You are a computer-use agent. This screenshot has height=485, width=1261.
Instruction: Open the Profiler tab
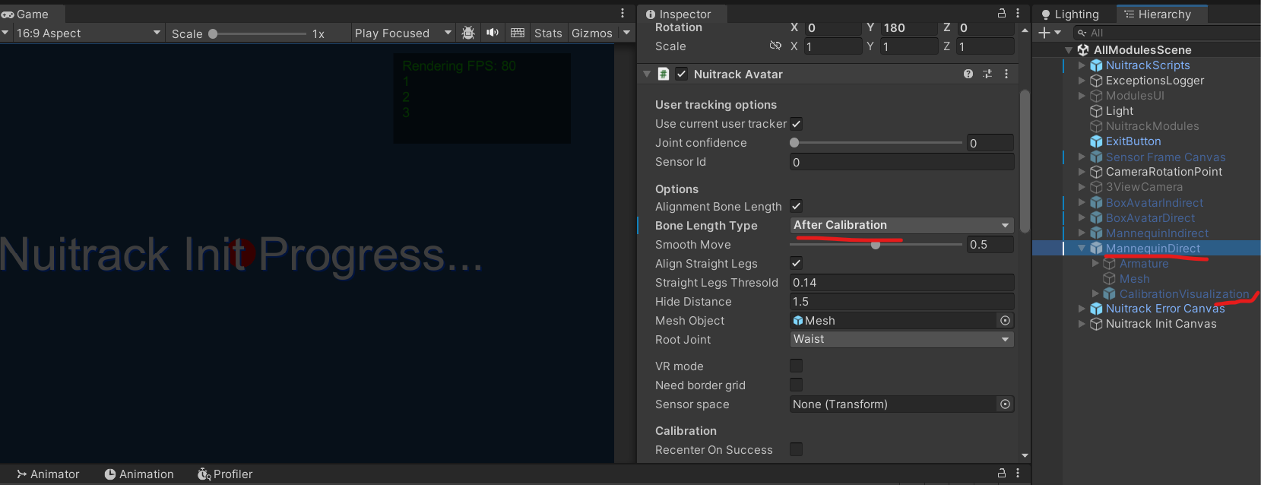225,474
